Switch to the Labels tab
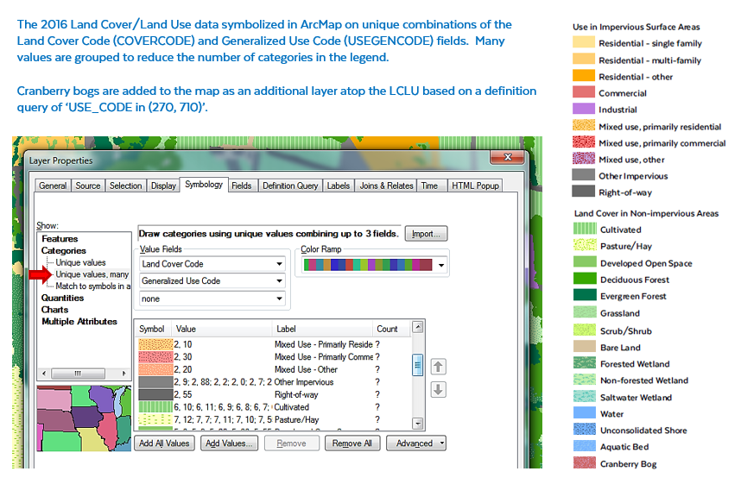This screenshot has height=484, width=741. 339,185
